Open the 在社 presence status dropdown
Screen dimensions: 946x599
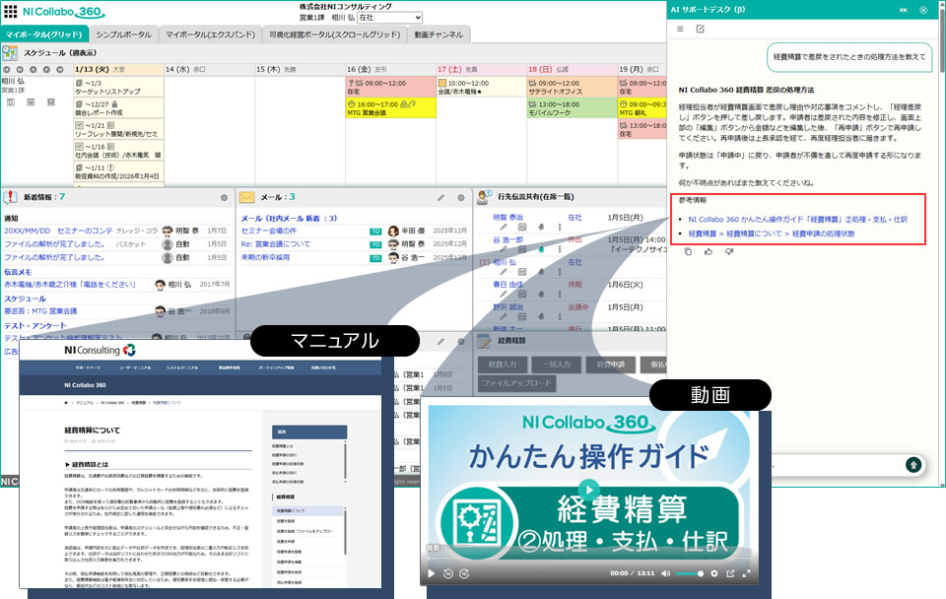(389, 18)
